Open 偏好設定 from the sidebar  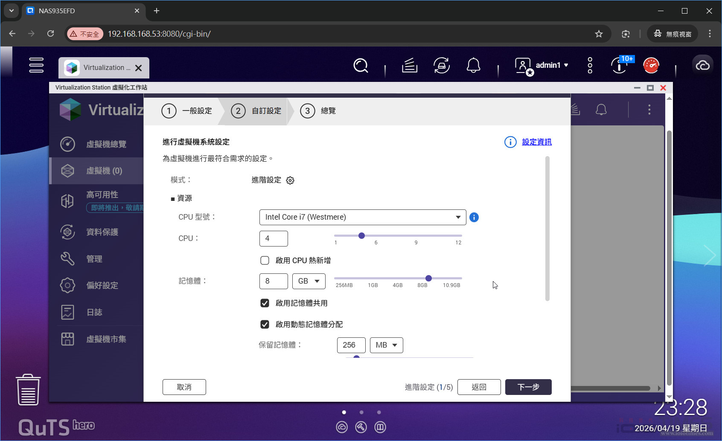[x=102, y=285]
